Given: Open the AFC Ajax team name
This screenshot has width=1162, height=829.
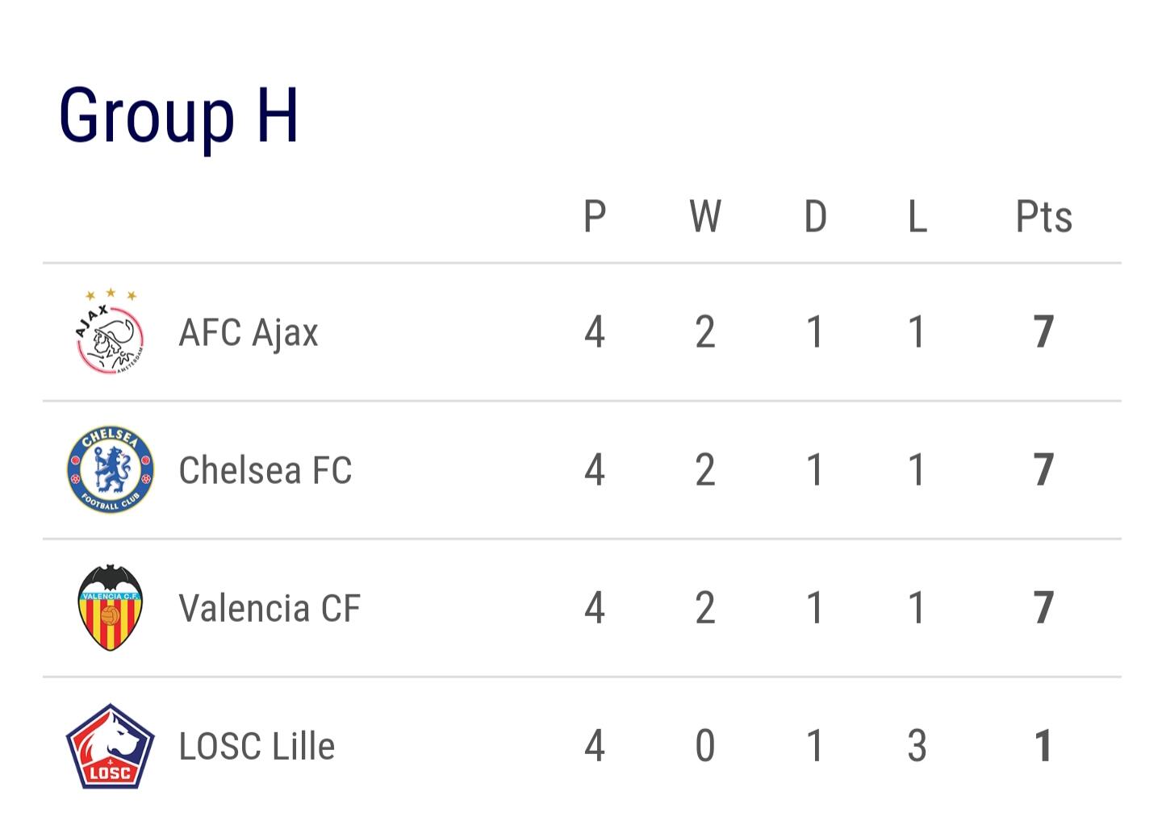Looking at the screenshot, I should 249,333.
